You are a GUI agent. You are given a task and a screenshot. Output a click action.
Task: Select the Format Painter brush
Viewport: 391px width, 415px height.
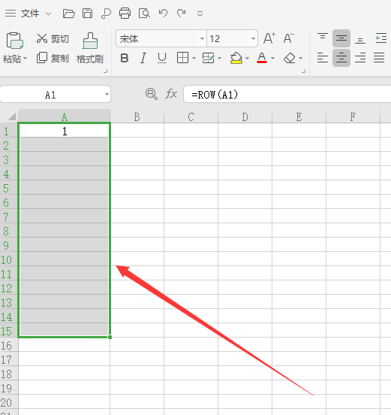point(90,48)
